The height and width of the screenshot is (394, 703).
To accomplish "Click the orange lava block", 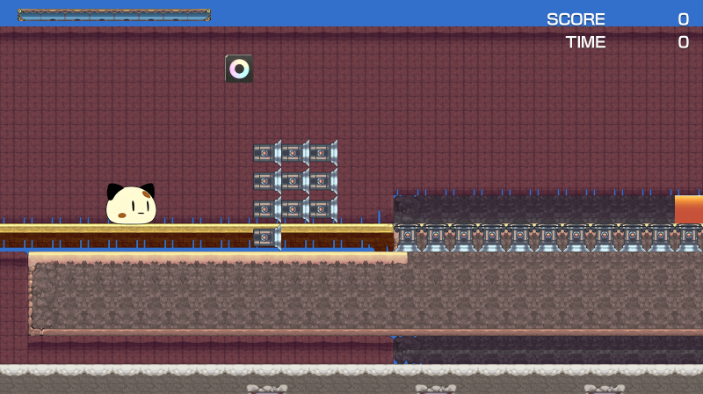I will 689,209.
